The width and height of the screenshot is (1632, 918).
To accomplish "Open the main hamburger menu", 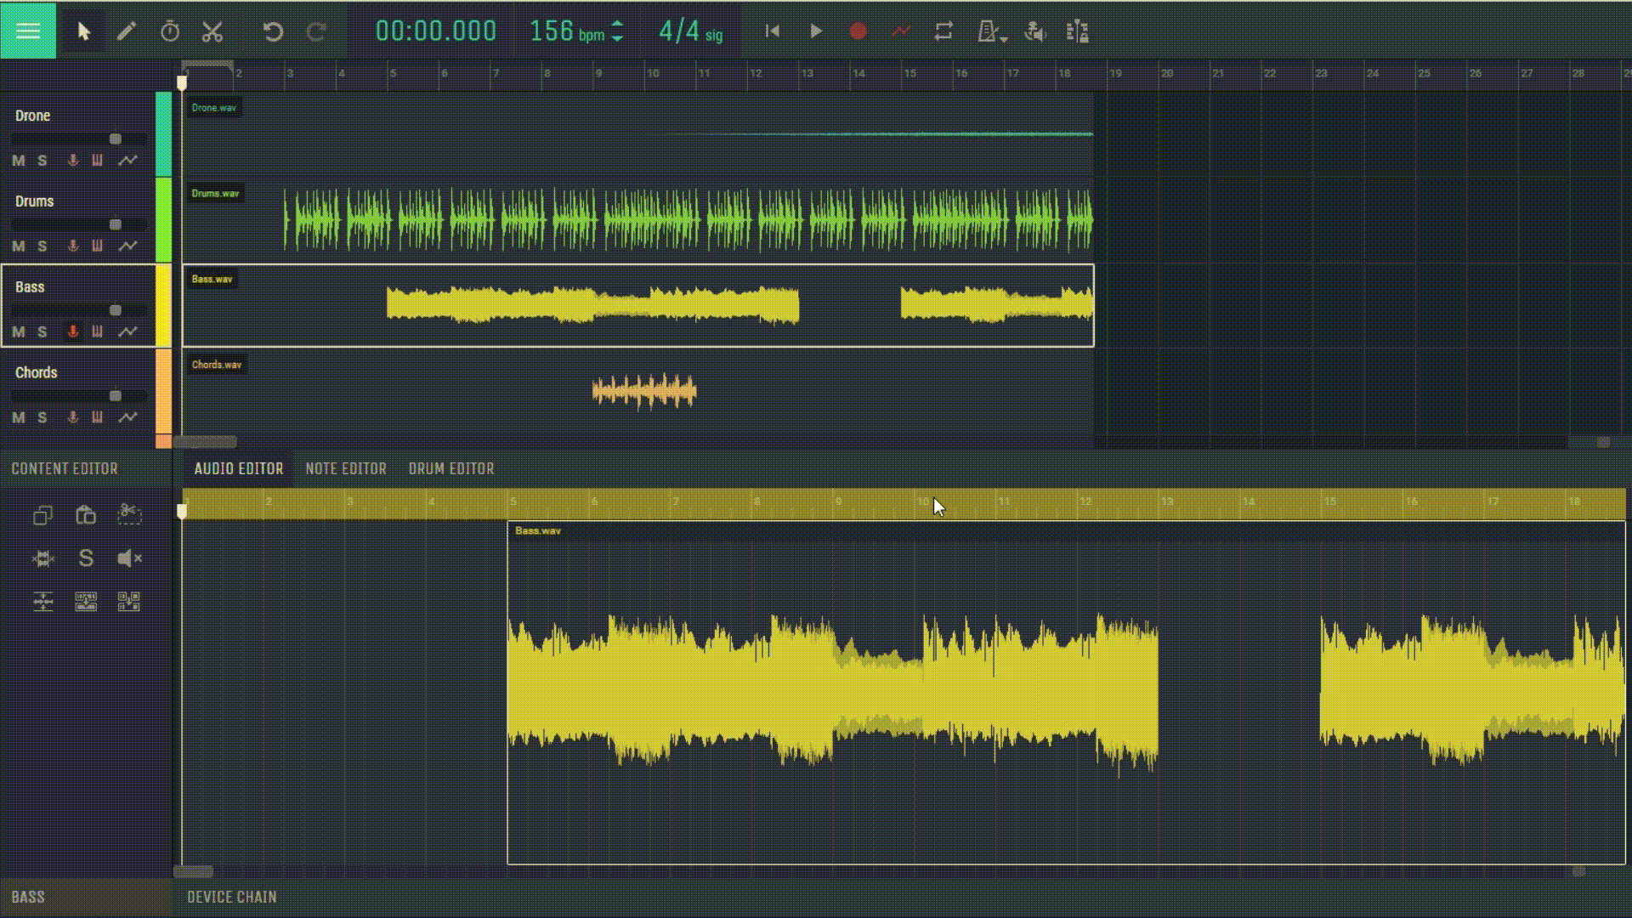I will tap(28, 30).
